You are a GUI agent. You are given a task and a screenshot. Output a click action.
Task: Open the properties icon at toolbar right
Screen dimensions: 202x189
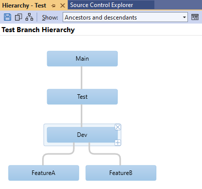coord(195,17)
